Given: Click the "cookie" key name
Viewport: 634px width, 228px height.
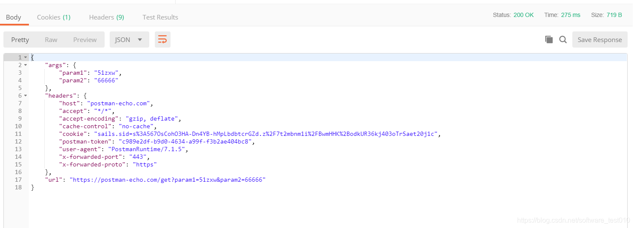Looking at the screenshot, I should [x=73, y=134].
